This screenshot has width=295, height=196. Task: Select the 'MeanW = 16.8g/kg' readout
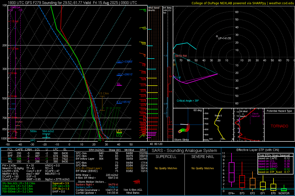click(13, 168)
